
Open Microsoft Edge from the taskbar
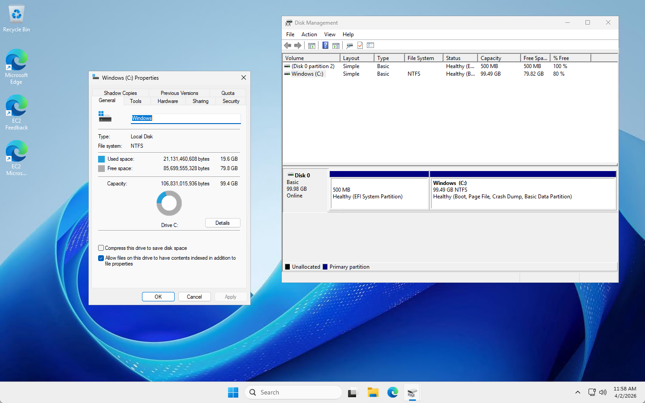pos(393,392)
